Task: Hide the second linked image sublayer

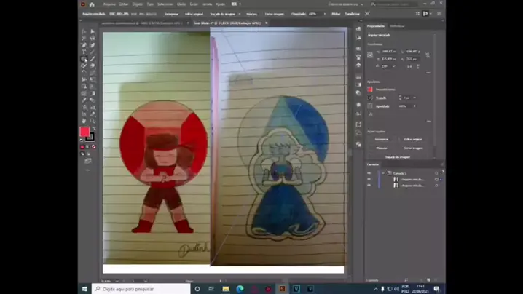Action: [x=369, y=186]
